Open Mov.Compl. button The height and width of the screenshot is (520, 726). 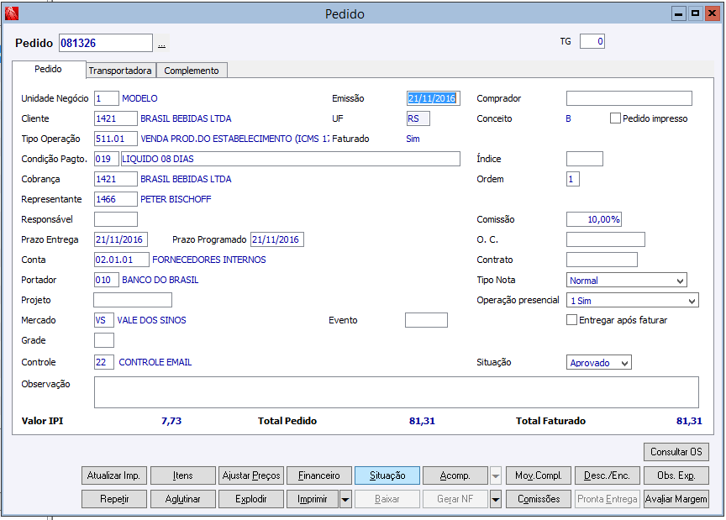[539, 475]
